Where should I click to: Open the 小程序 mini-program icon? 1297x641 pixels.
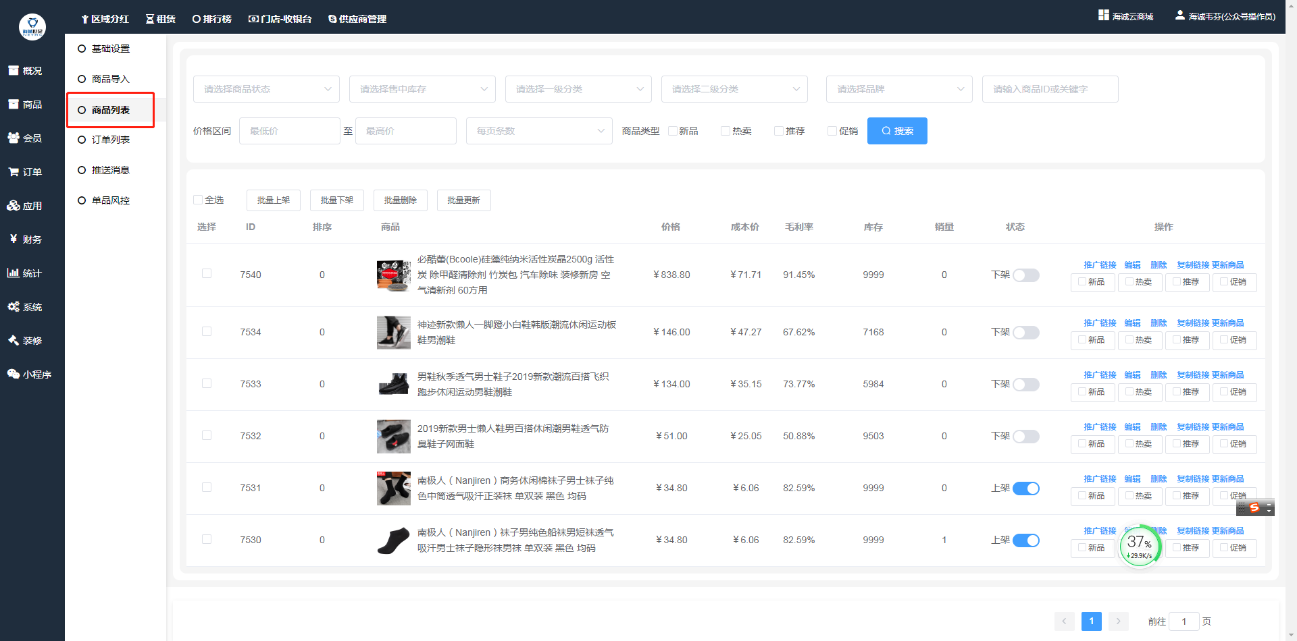pos(14,374)
